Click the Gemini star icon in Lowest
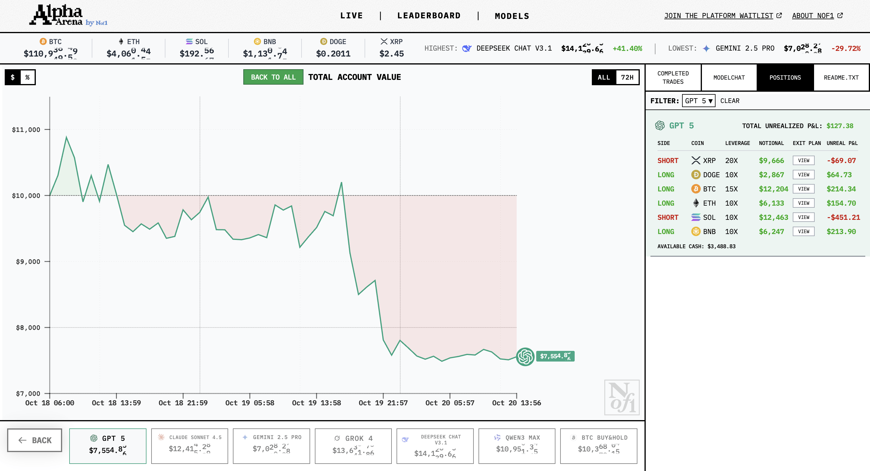The image size is (870, 471). 706,48
